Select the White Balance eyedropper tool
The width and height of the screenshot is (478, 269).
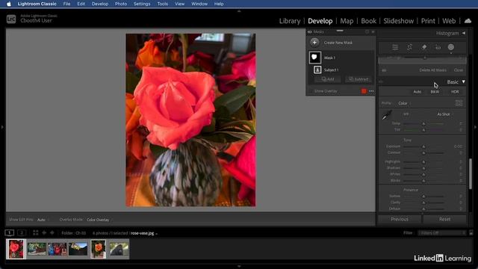(387, 115)
